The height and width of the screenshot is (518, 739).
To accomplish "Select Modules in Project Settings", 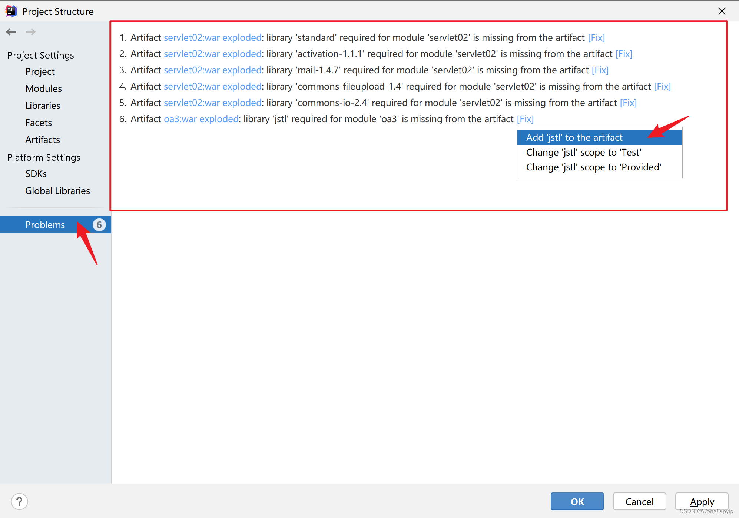I will (x=43, y=88).
